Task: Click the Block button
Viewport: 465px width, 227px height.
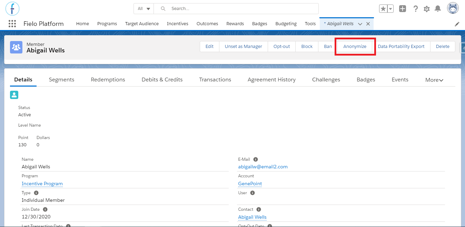Action: pos(307,47)
